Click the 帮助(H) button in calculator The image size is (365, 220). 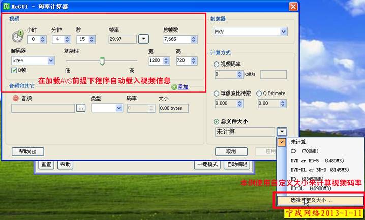coord(27,151)
